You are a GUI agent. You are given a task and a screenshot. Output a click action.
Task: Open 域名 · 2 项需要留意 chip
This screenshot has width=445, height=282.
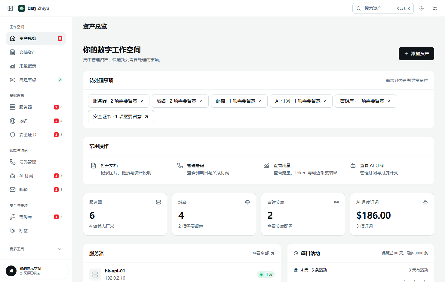(x=180, y=101)
